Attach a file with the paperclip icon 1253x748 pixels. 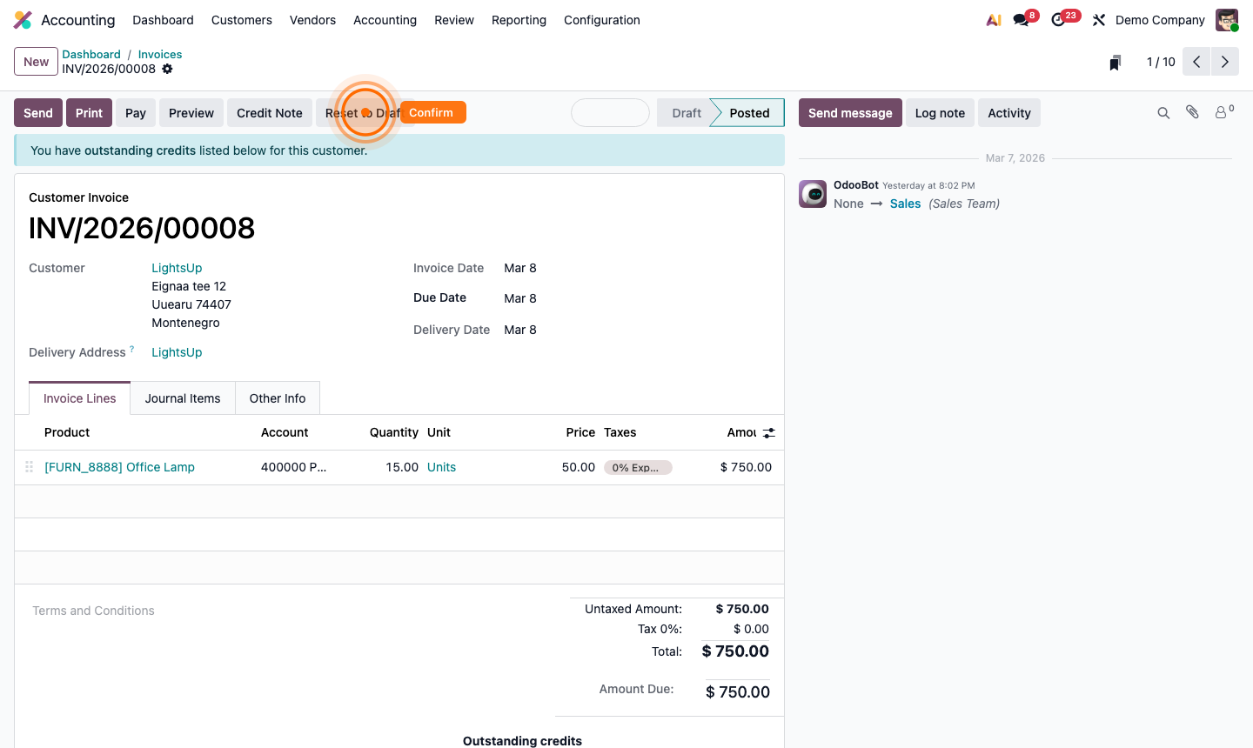point(1191,112)
